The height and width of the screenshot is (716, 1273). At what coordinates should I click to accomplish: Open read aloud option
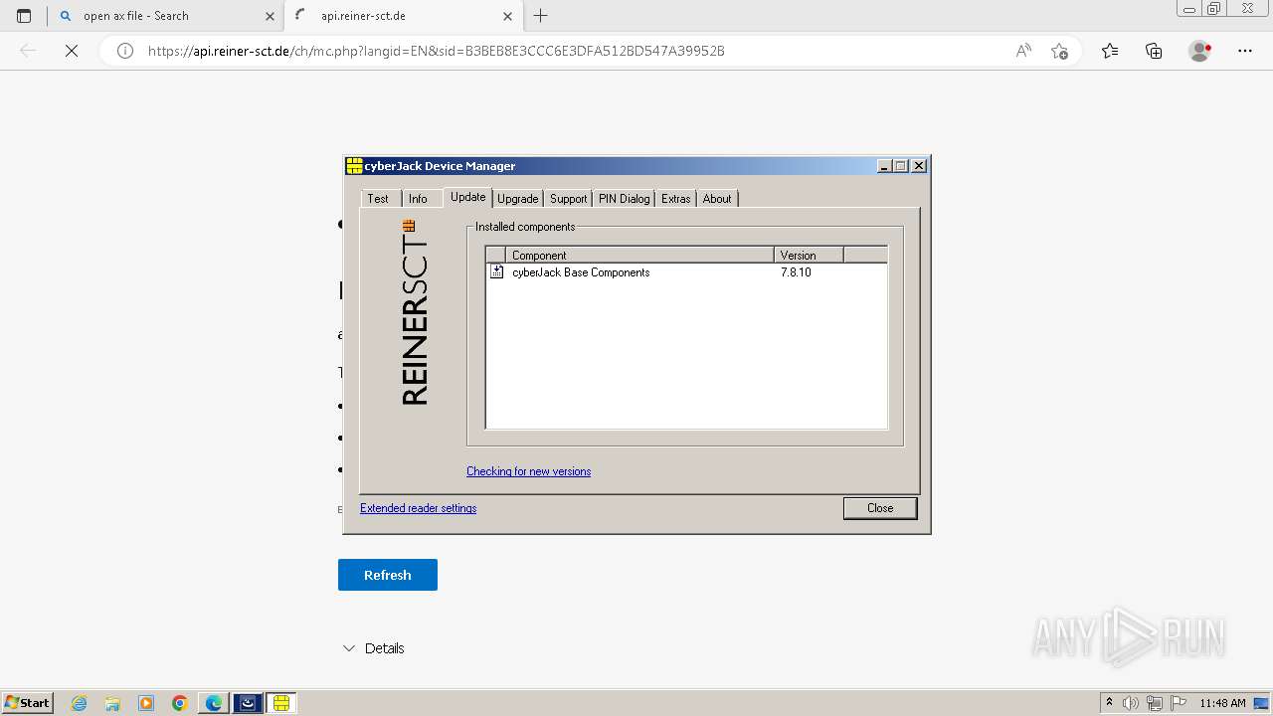pos(1023,51)
